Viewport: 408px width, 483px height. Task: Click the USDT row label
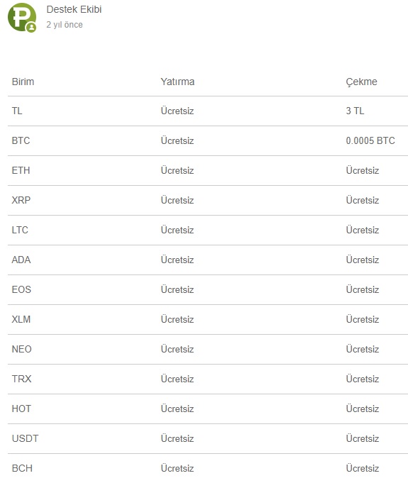coord(25,438)
